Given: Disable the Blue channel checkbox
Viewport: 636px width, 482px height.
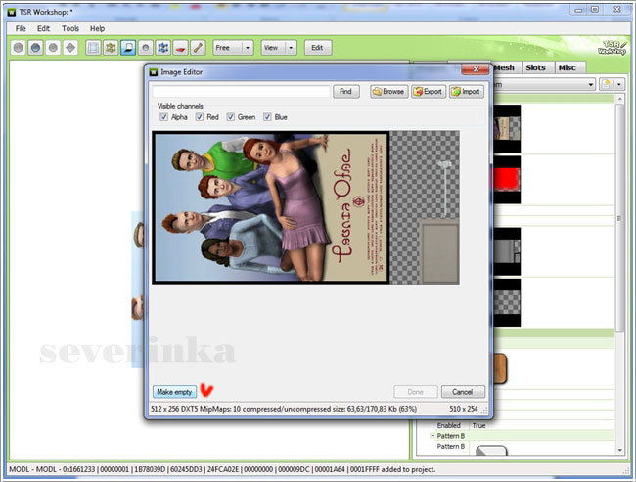Looking at the screenshot, I should [x=267, y=117].
